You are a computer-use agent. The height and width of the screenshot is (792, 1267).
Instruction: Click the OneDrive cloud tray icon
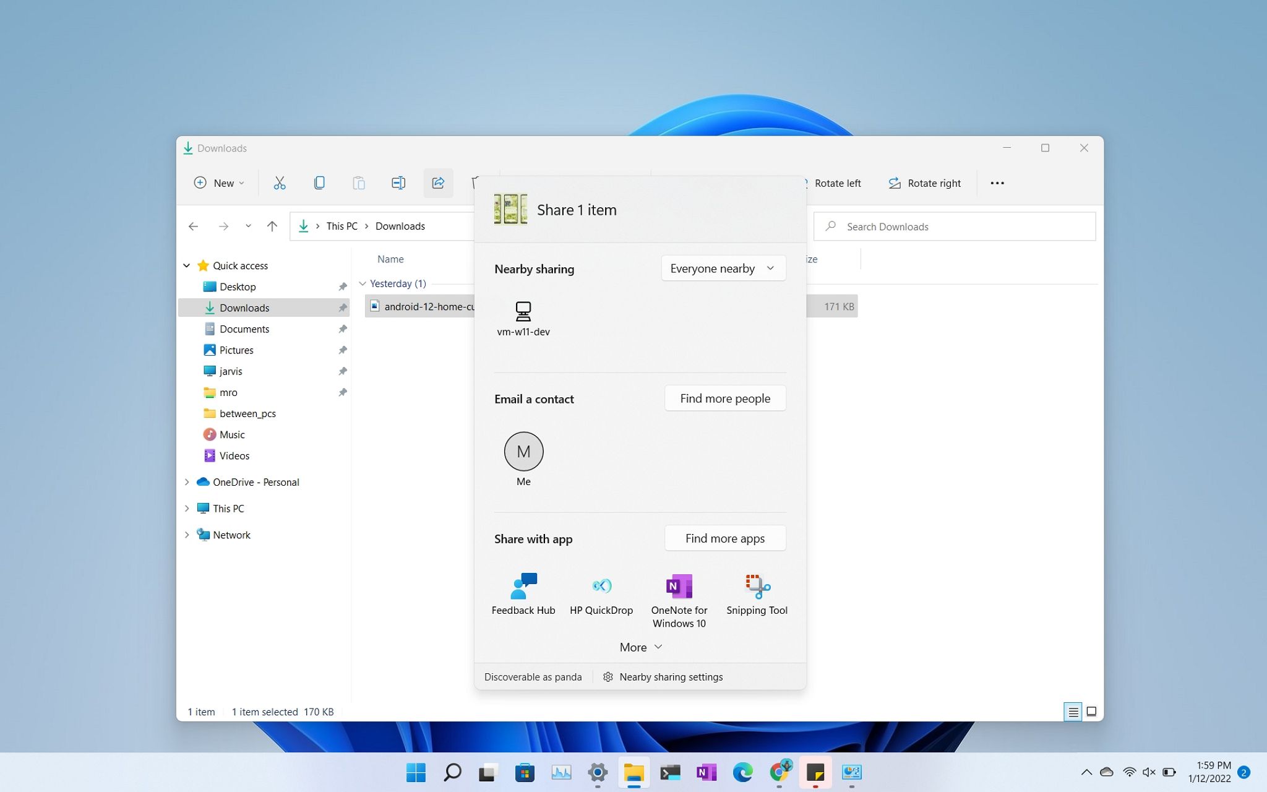pyautogui.click(x=1107, y=772)
